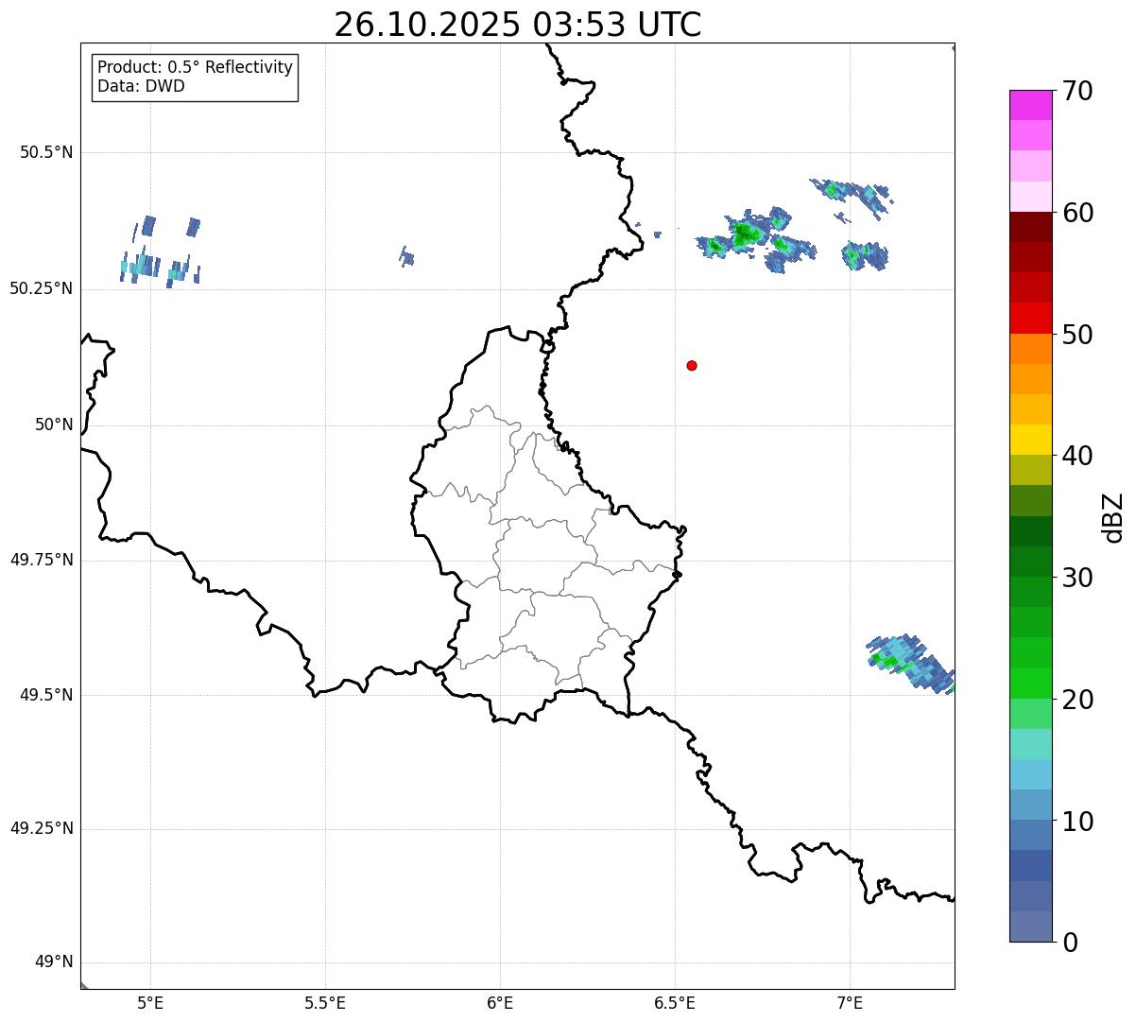The image size is (1136, 1022).
Task: Click the pale pink colorbar swatch above 60
Action: point(1030,197)
